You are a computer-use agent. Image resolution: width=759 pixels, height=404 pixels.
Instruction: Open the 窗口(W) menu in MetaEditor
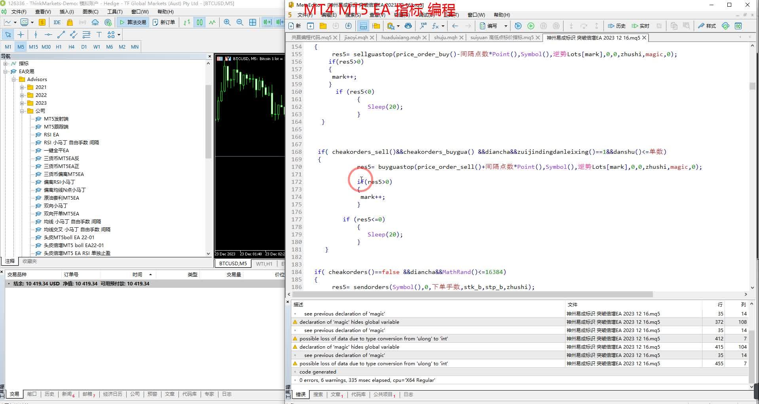(476, 15)
